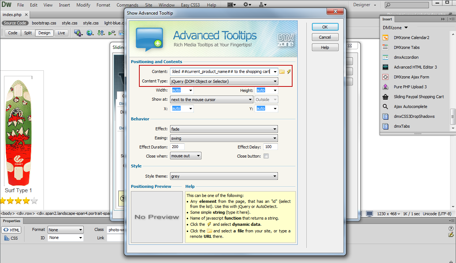
Task: Switch to Code view
Action: pyautogui.click(x=13, y=33)
